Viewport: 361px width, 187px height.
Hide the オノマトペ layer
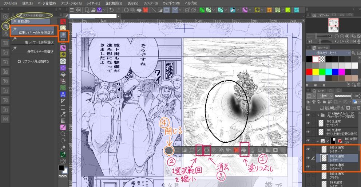coord(308,123)
